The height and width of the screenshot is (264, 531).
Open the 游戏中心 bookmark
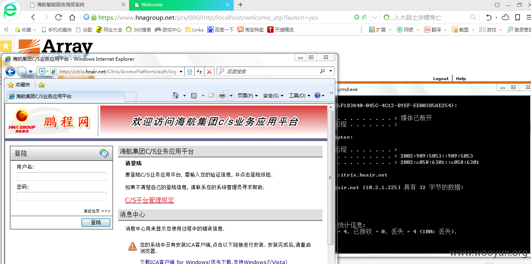[x=168, y=30]
